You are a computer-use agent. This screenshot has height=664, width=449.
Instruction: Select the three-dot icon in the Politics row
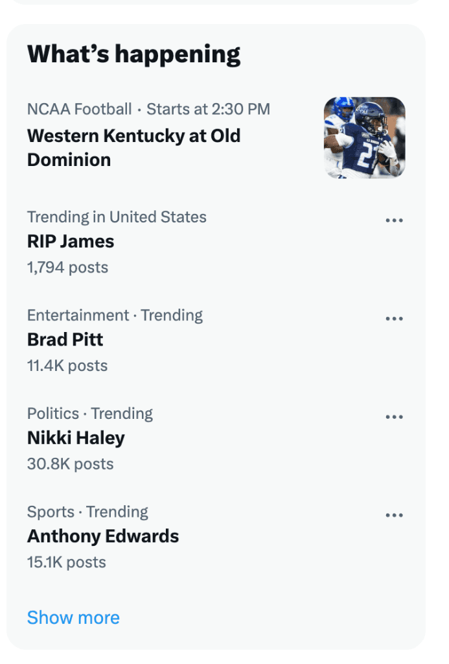point(395,416)
